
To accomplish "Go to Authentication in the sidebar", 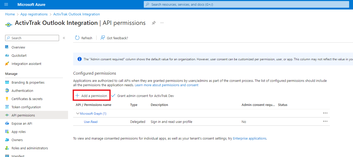I will [22, 91].
